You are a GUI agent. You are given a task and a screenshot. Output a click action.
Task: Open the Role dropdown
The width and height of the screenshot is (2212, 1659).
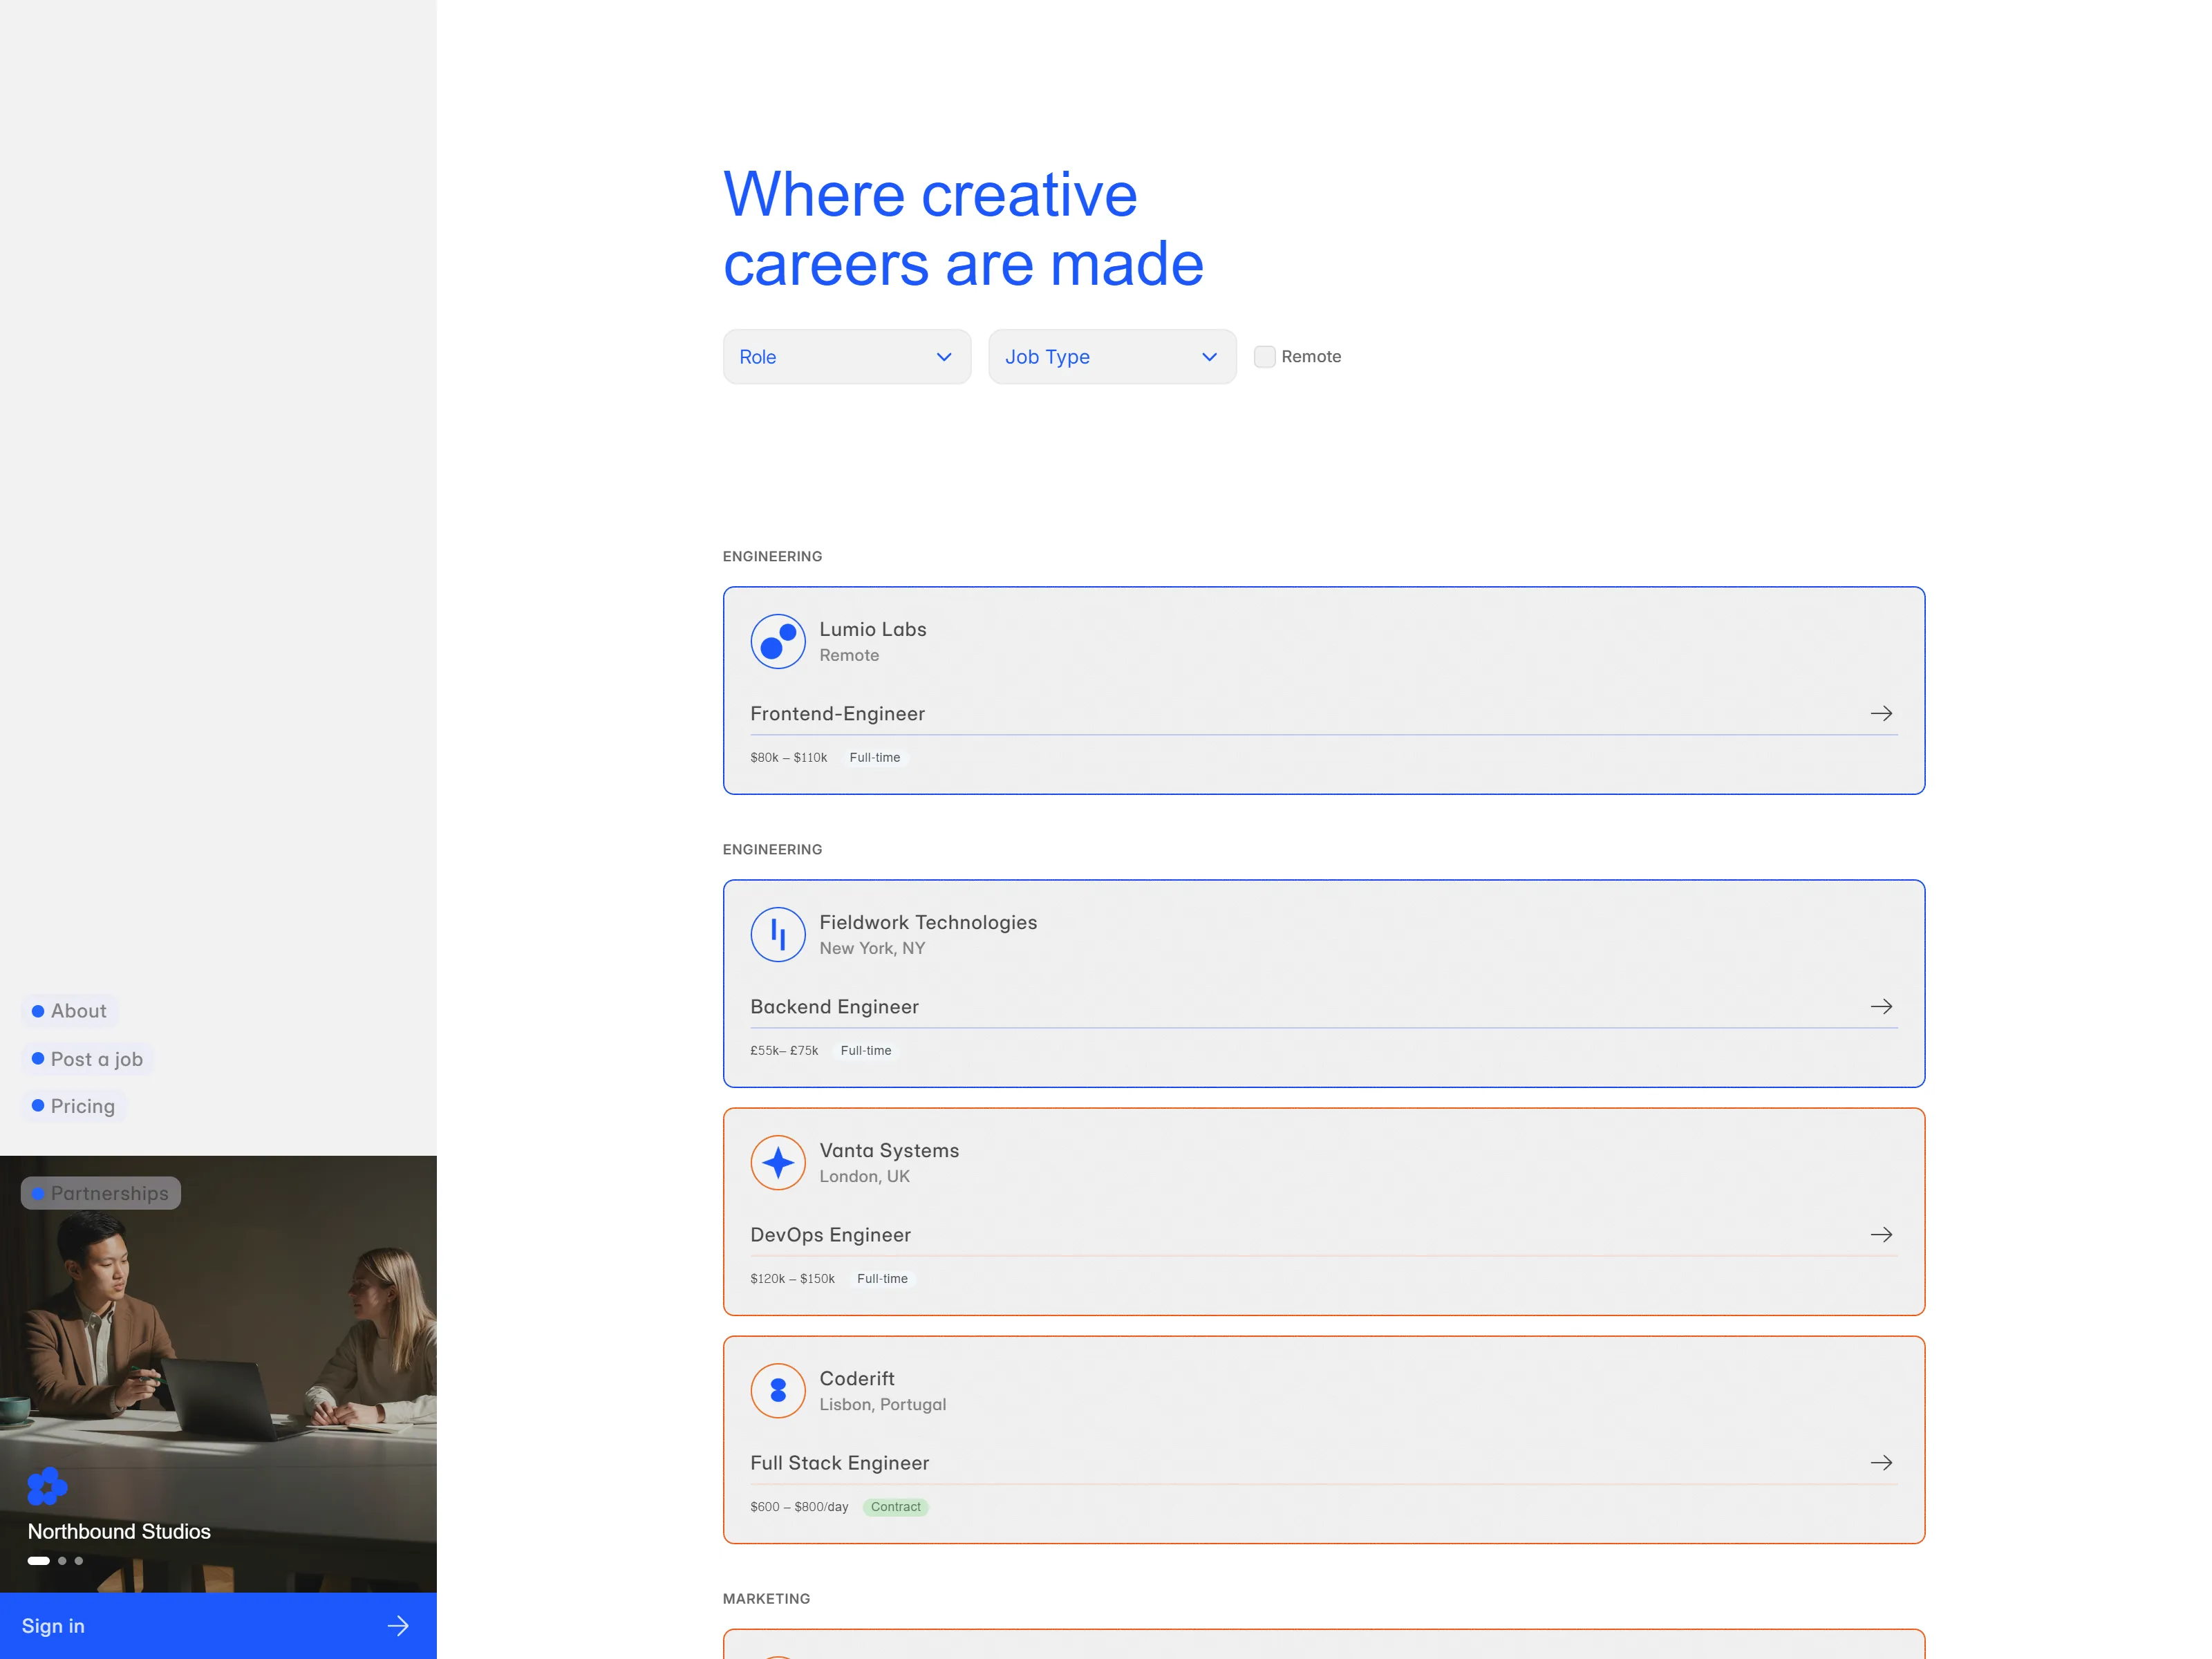point(847,357)
